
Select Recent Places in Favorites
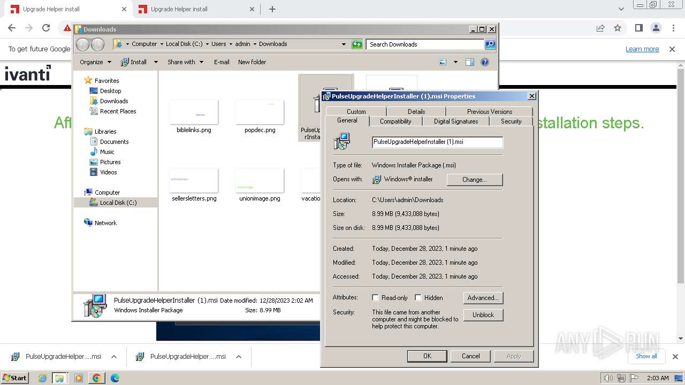coord(118,111)
